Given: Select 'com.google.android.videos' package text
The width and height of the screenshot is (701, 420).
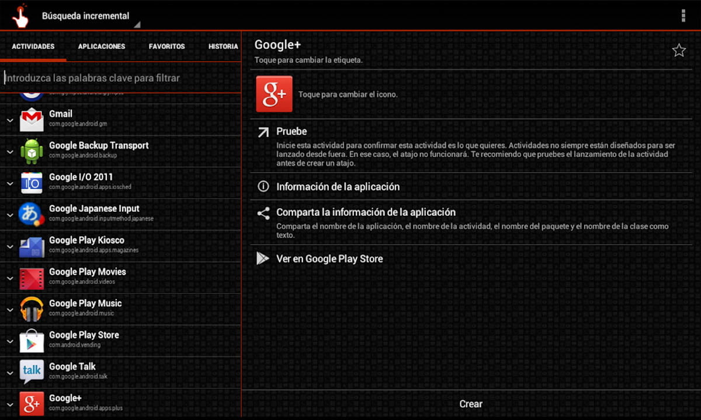Looking at the screenshot, I should pos(82,282).
